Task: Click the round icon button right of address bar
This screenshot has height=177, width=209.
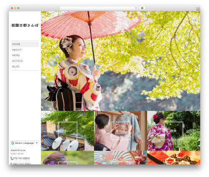Action: 142,8
